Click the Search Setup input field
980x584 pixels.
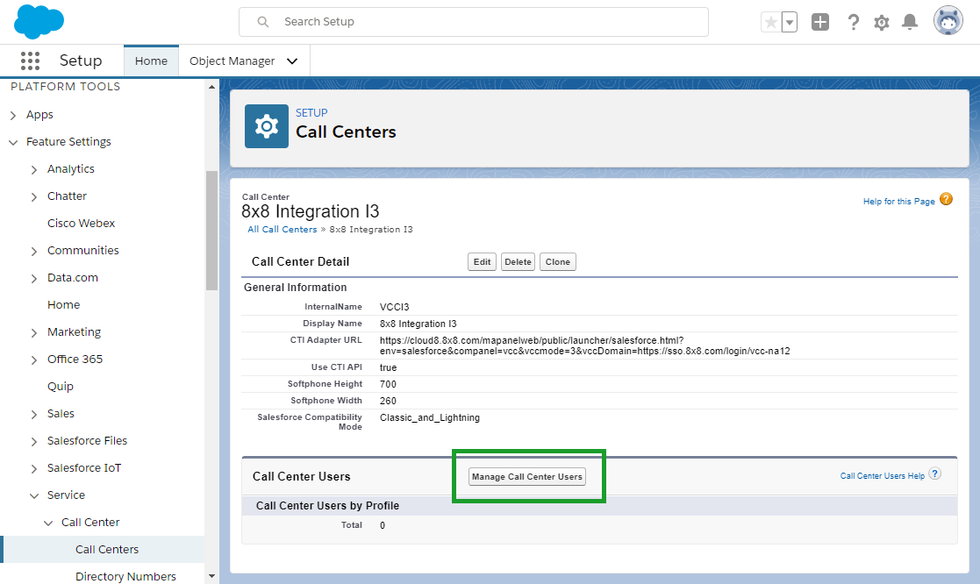coord(474,22)
